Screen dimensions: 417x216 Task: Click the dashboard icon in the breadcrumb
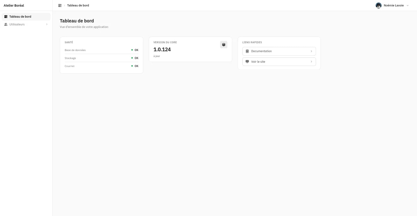(60, 6)
